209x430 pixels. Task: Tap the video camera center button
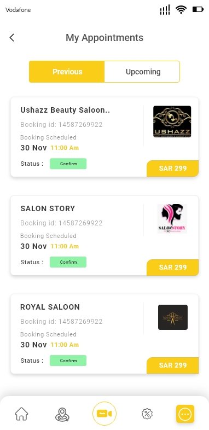pos(104,414)
